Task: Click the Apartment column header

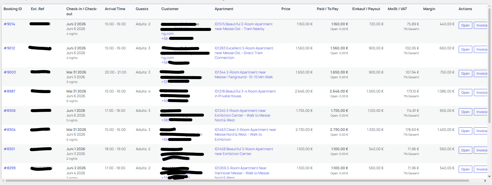Action: pyautogui.click(x=224, y=9)
